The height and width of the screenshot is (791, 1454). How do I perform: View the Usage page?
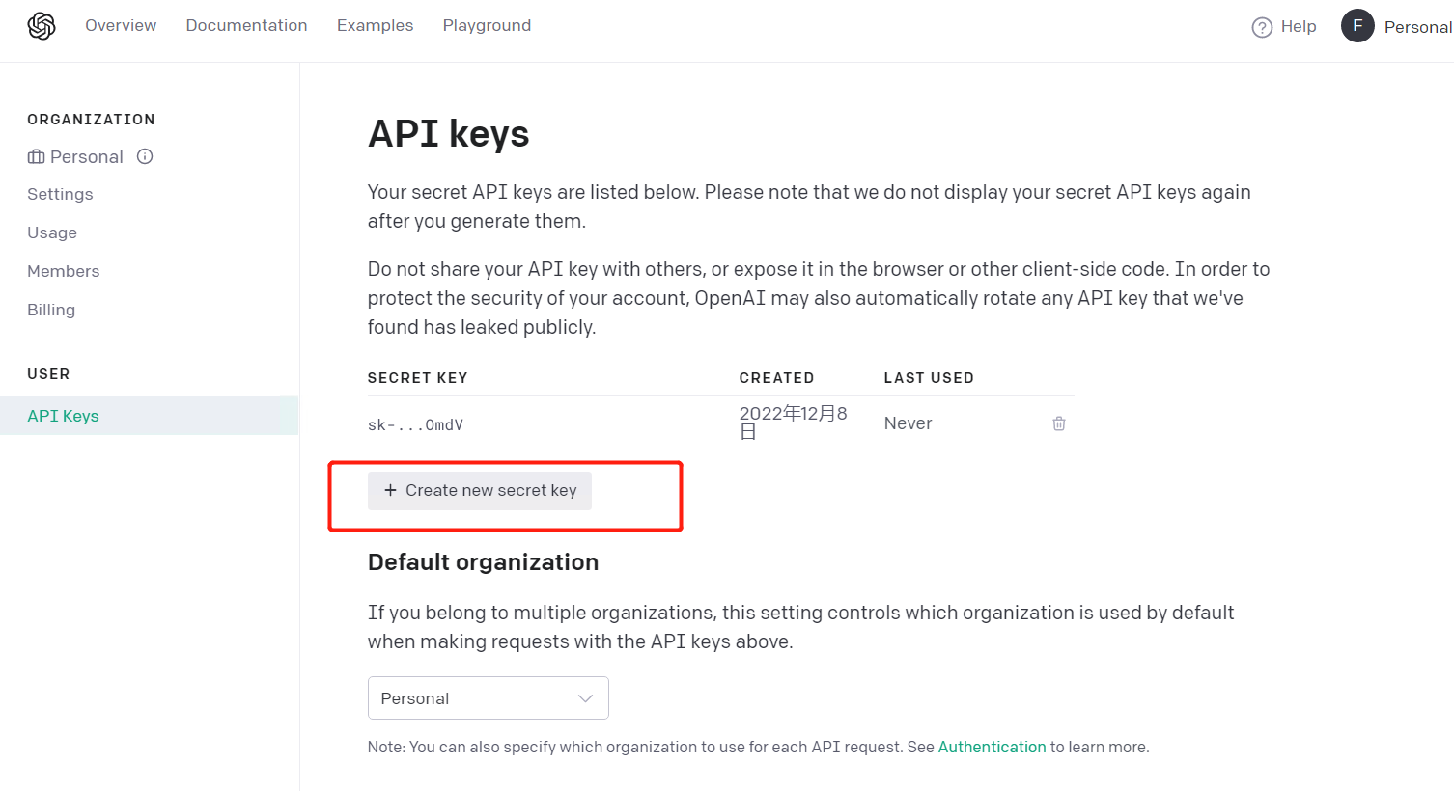pos(52,232)
